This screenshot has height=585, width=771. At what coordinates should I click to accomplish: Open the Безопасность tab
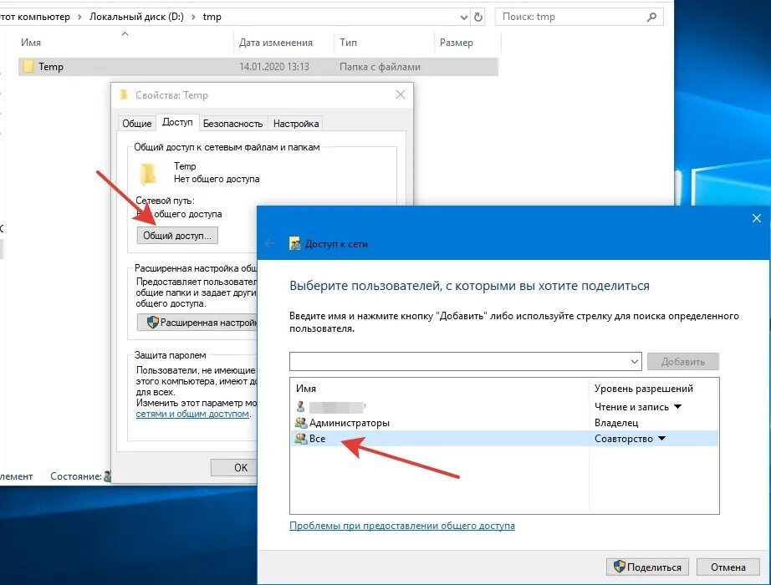click(x=233, y=124)
